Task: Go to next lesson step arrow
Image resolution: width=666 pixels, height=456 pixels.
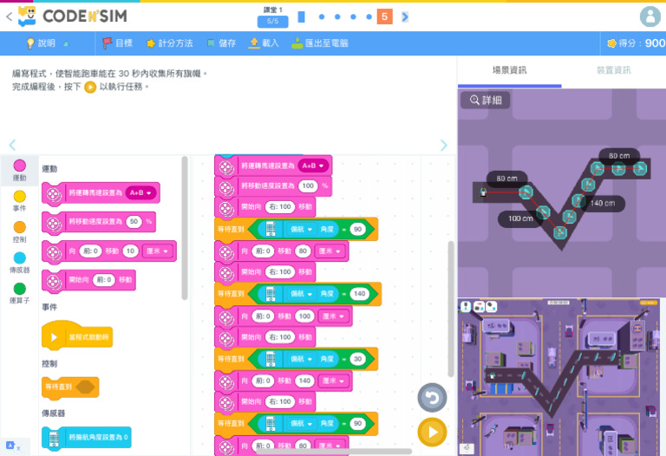Action: tap(405, 16)
